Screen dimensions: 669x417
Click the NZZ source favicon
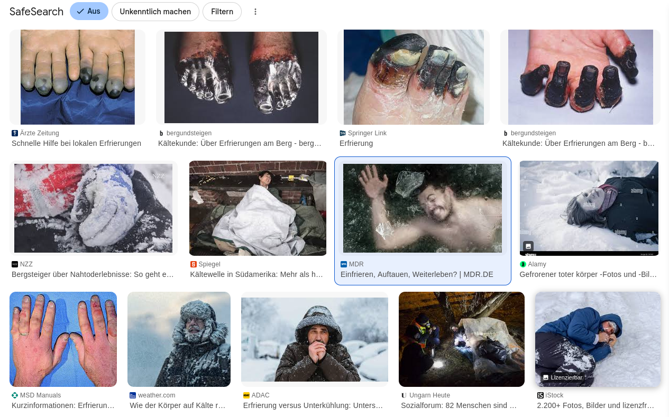coord(15,264)
